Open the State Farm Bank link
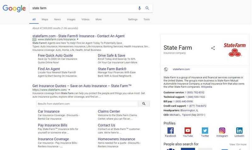This screenshot has width=252, height=150. pos(112,69)
